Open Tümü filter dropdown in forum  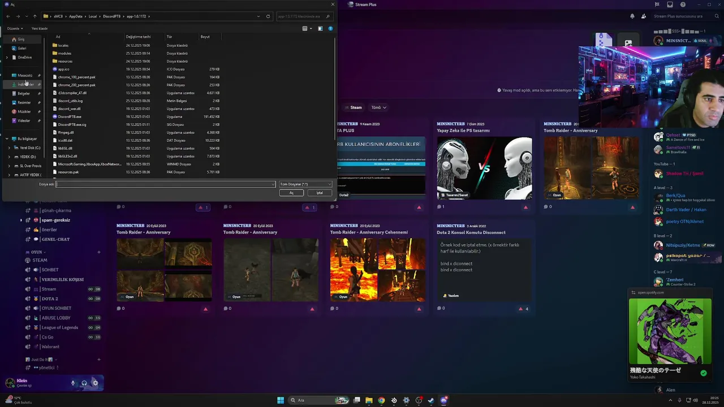pyautogui.click(x=378, y=107)
